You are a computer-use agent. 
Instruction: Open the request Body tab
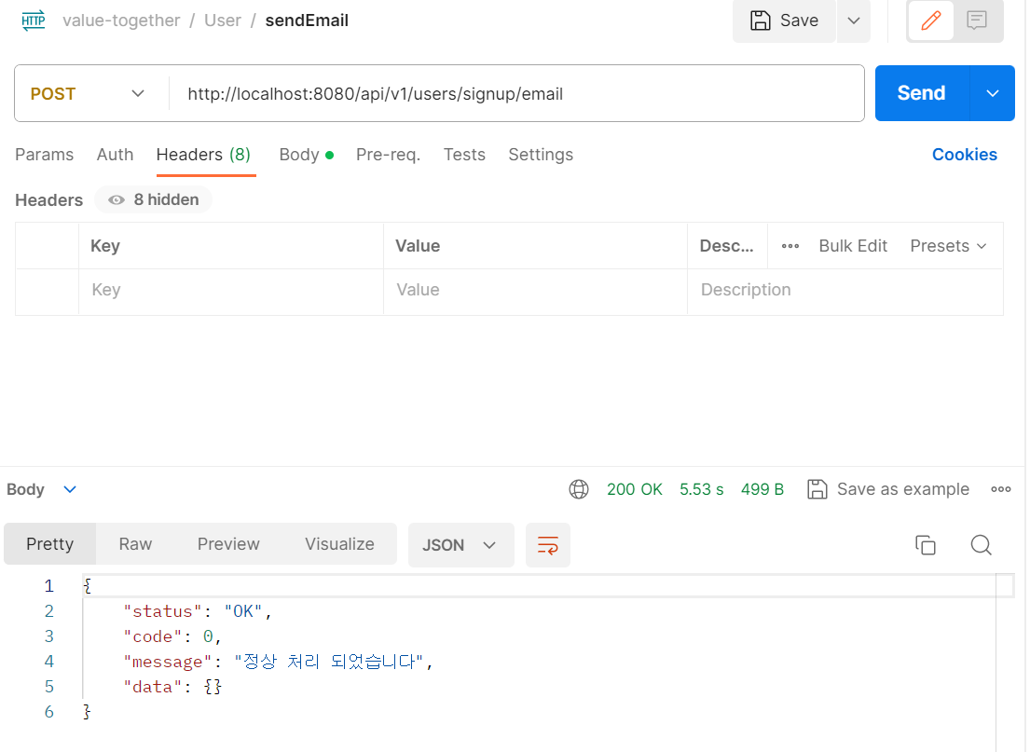pyautogui.click(x=306, y=155)
